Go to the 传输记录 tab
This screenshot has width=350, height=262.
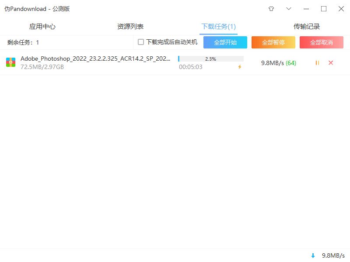(307, 27)
